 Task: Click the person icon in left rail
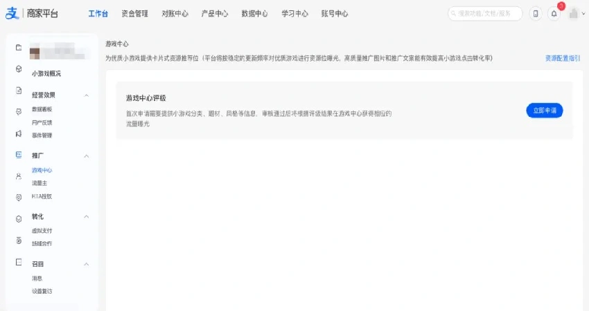tap(19, 176)
